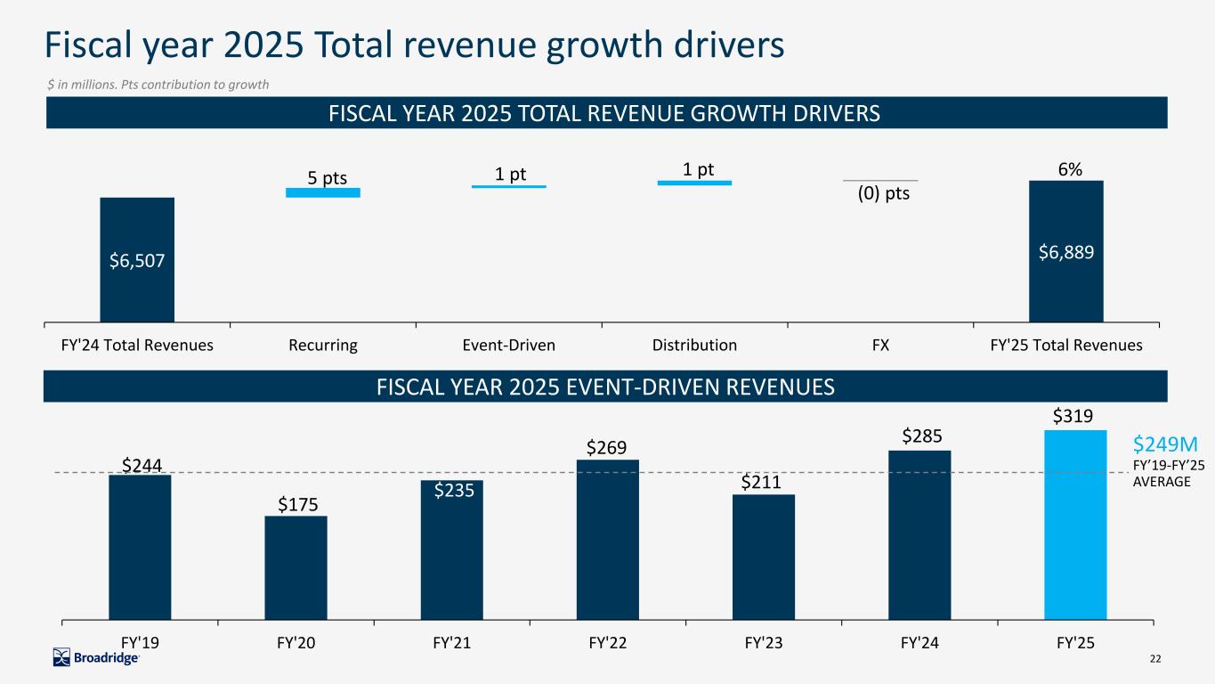Screen dimensions: 1215x684
Task: Click the $249M average label
Action: (x=1164, y=444)
